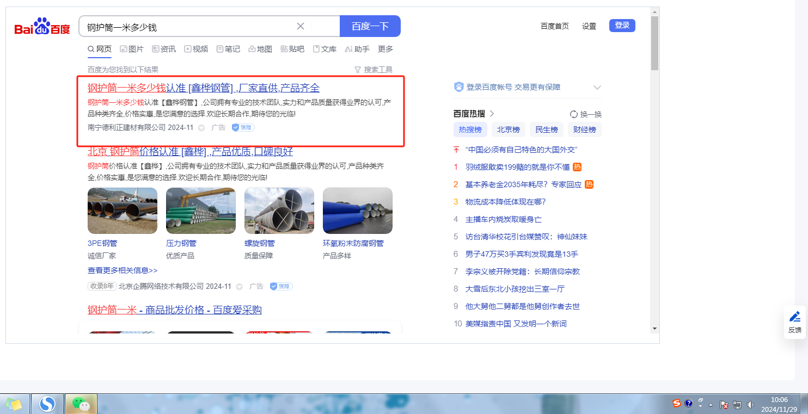The height and width of the screenshot is (414, 808).
Task: Switch to the 图片 tab
Action: tap(132, 49)
